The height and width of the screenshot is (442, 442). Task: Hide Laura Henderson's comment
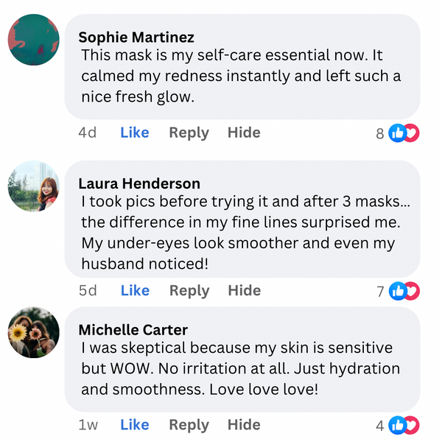pyautogui.click(x=244, y=290)
